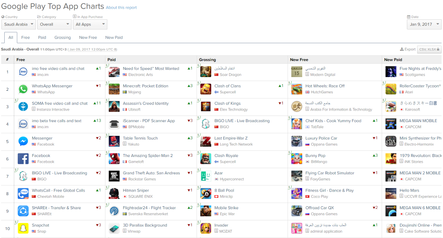Click the Snapchat ghost icon
The image size is (443, 238).
pyautogui.click(x=23, y=228)
